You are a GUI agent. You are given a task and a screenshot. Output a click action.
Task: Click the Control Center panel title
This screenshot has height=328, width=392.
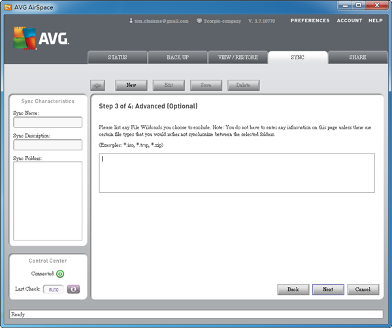point(48,261)
